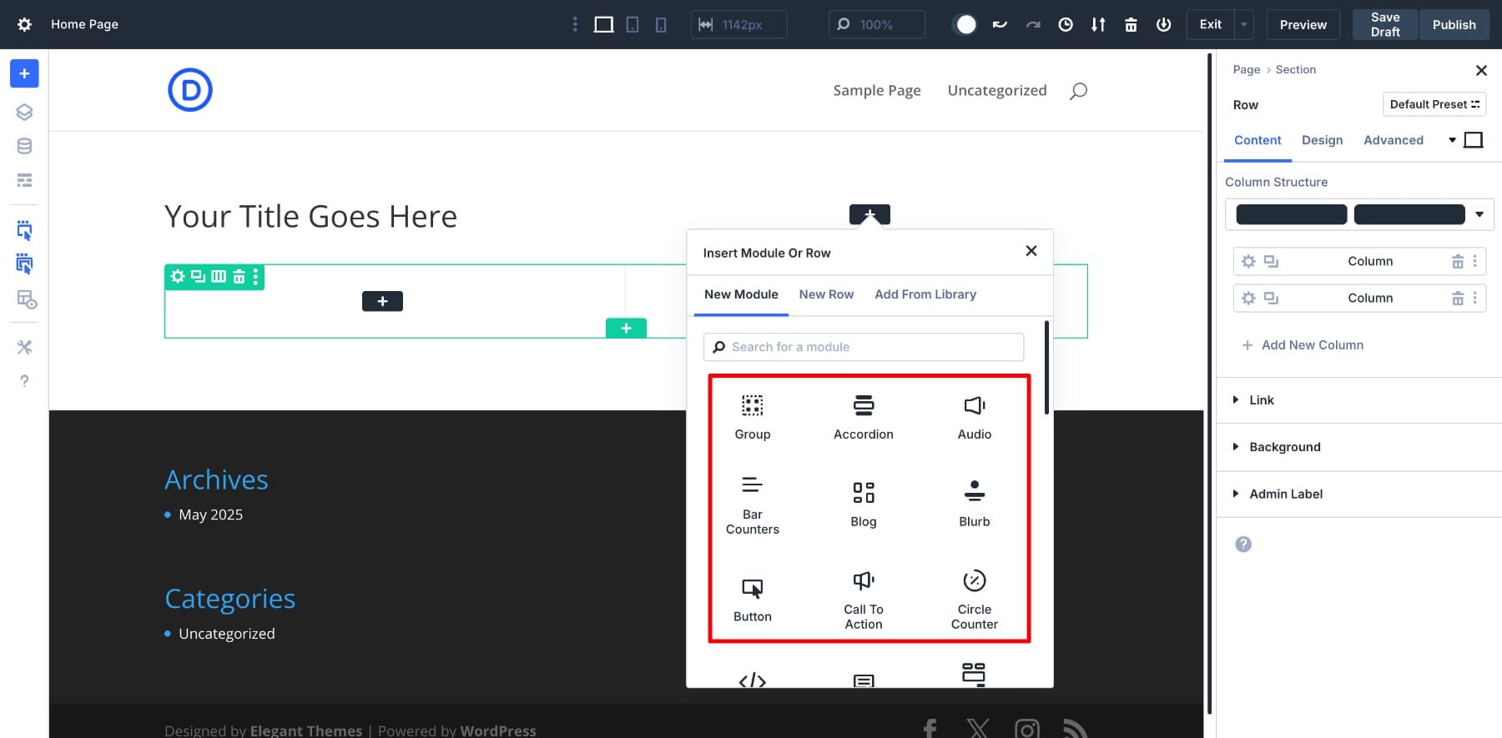Viewport: 1502px width, 738px height.
Task: Open the Default Preset dropdown
Action: (1434, 104)
